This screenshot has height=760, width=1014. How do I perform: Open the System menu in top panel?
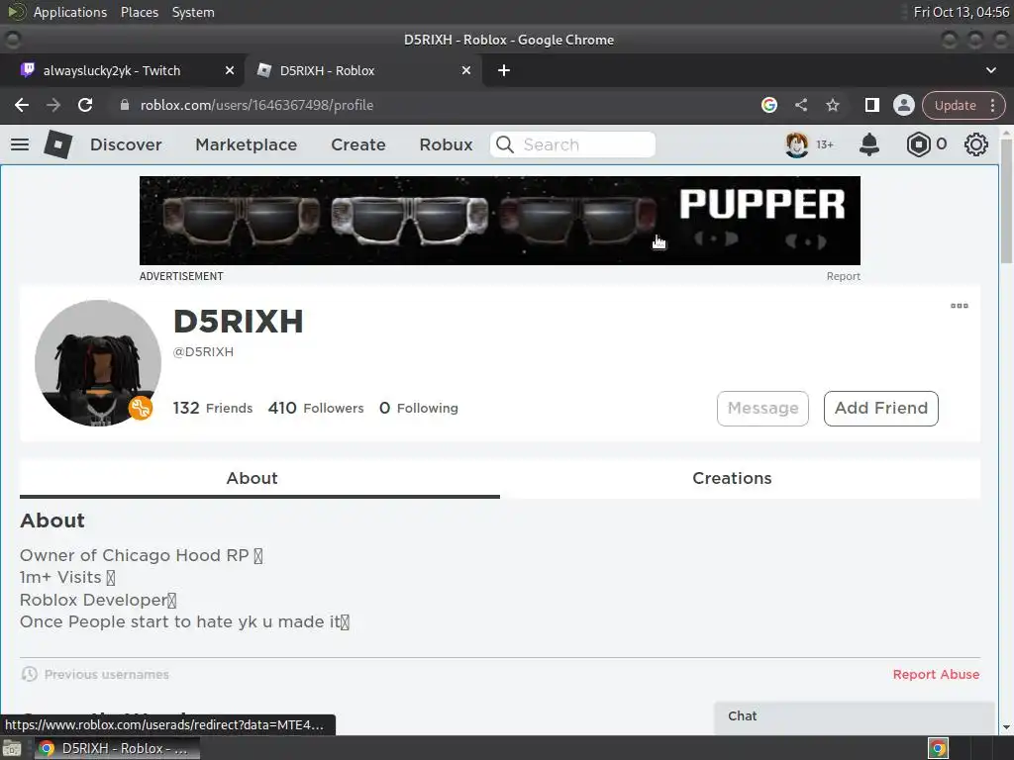(193, 12)
